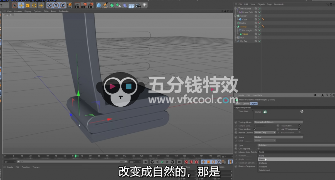335x180 pixels.
Task: Open the generators Subdivision Surface icon
Action: 112,6
